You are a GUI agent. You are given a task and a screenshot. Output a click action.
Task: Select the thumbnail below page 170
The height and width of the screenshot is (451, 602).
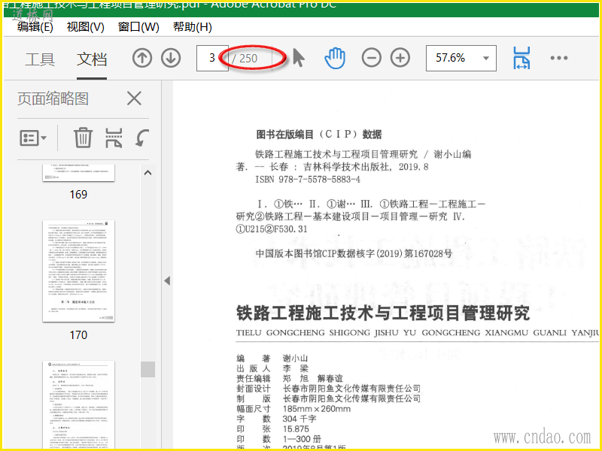pos(78,404)
